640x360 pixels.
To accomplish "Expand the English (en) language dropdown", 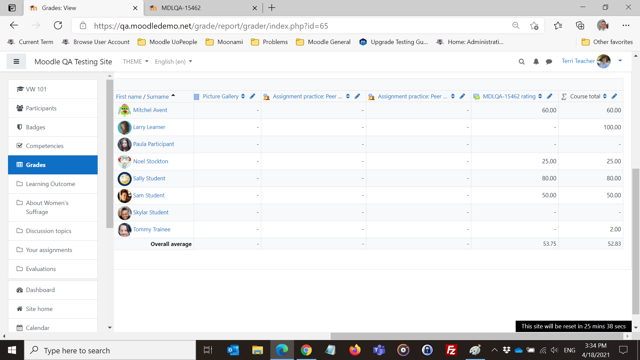I will [174, 62].
